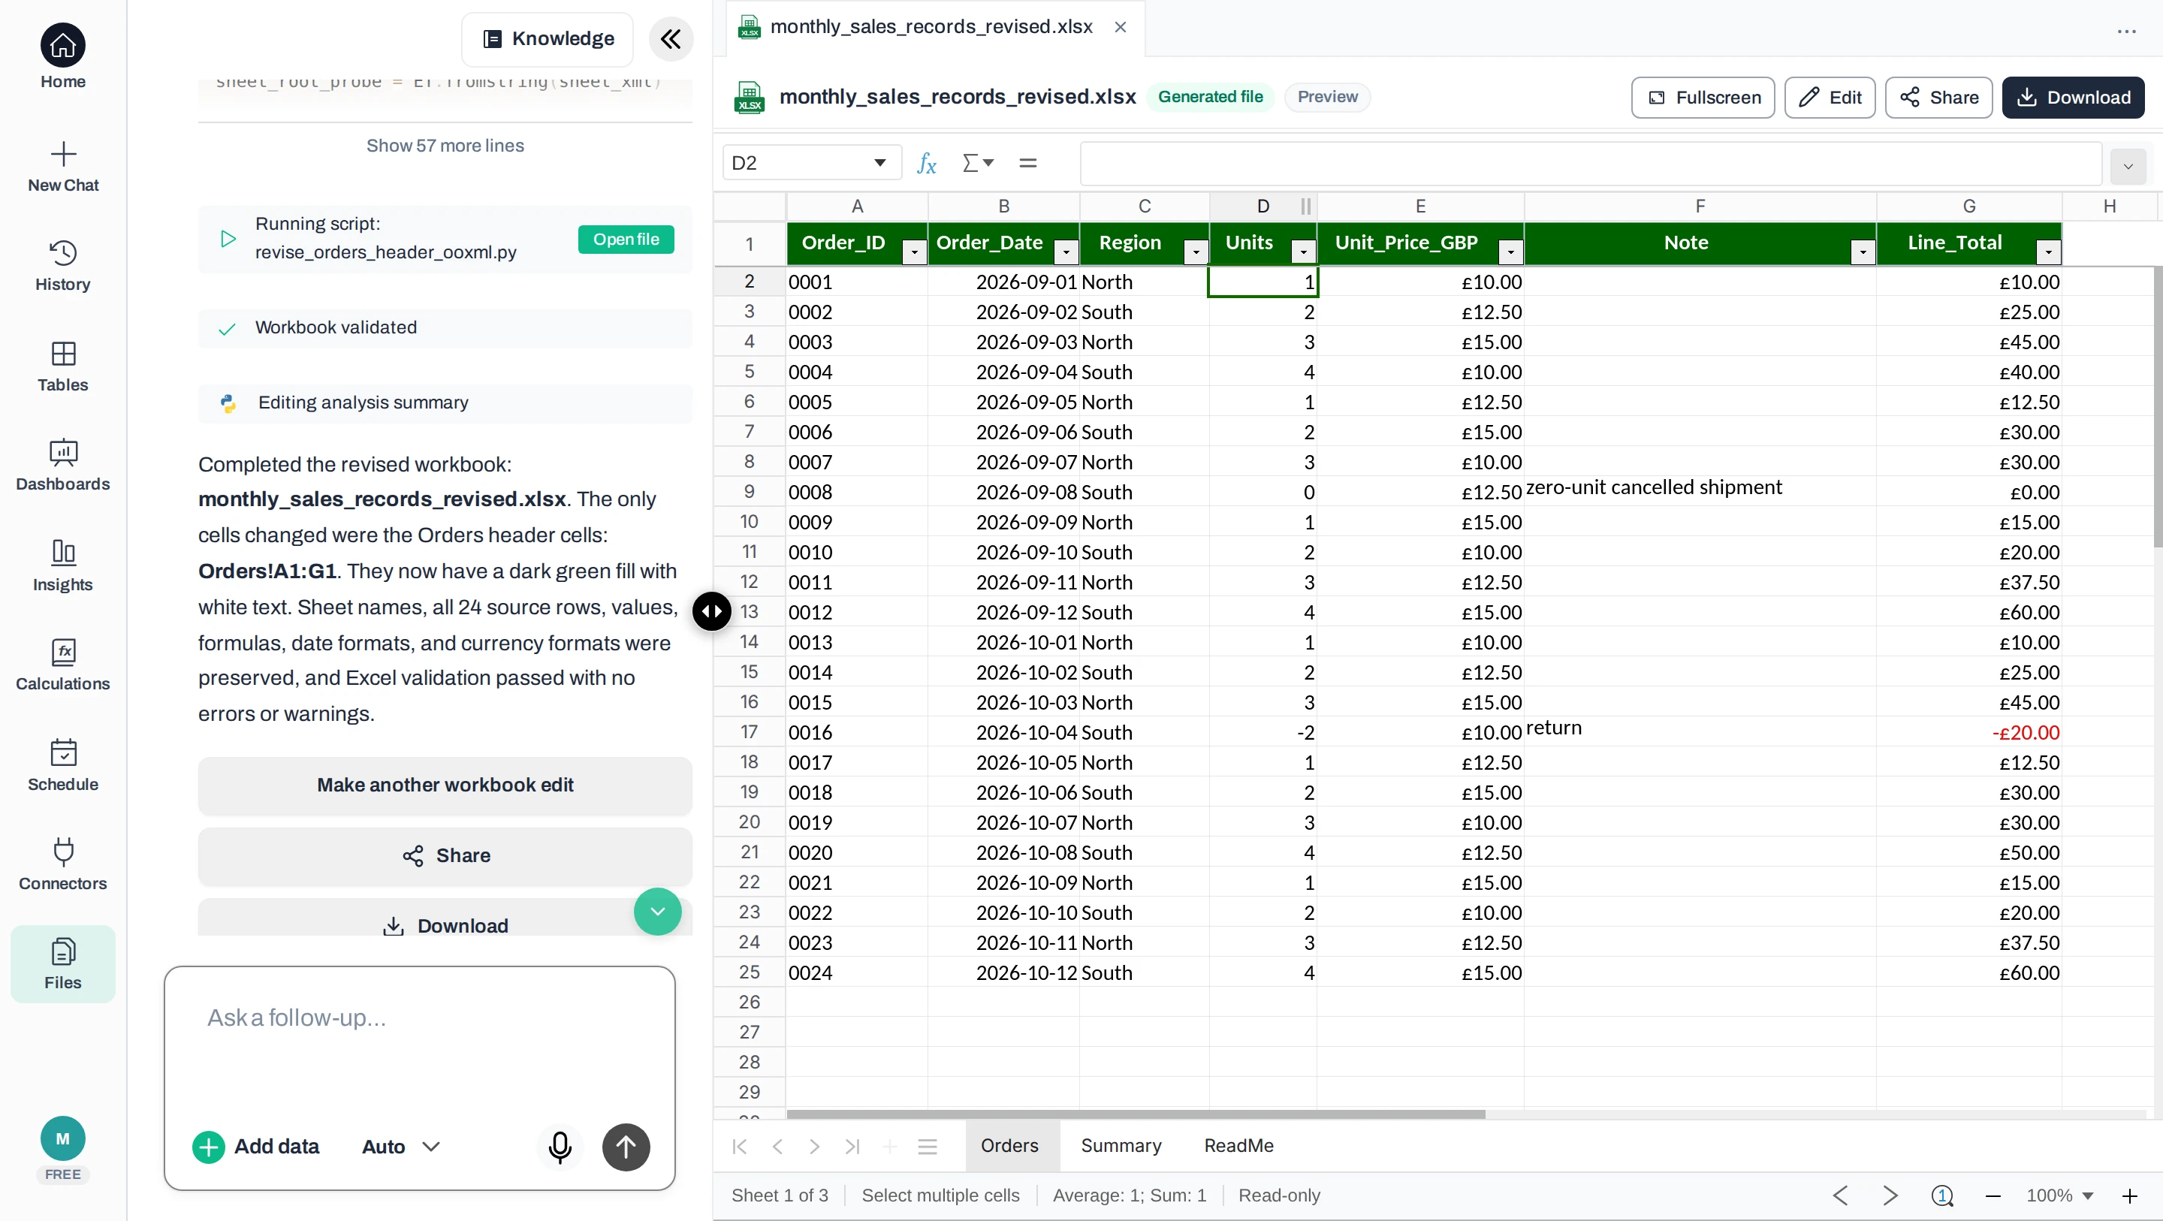Open Tables section
Screen dimensions: 2163x1221
click(63, 367)
